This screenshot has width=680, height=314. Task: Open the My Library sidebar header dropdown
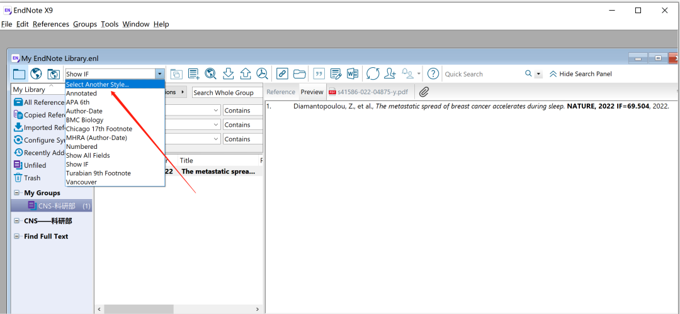pos(38,90)
